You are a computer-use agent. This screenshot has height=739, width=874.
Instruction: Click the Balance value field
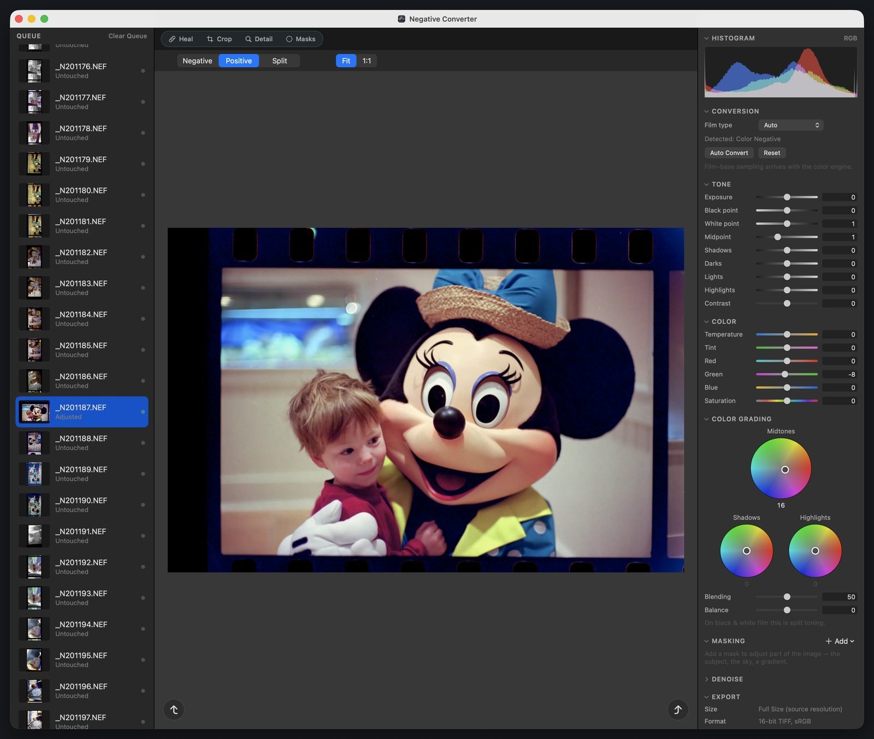(840, 610)
